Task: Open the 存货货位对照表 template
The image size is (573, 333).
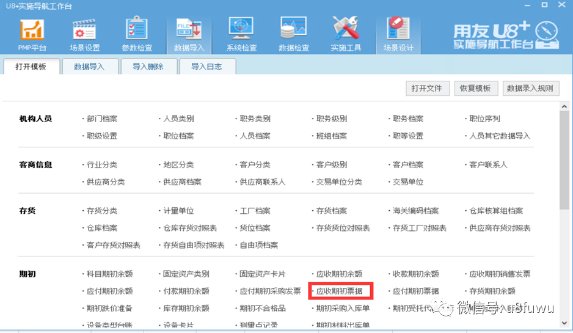Action: pyautogui.click(x=343, y=228)
